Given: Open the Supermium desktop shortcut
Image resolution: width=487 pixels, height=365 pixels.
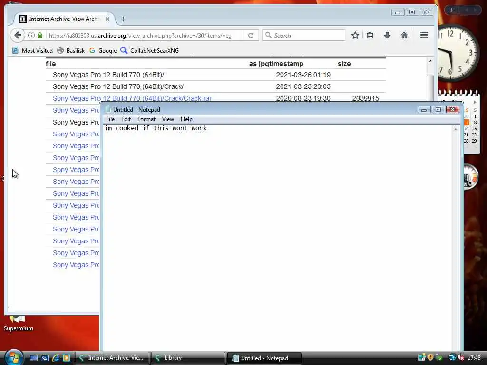Looking at the screenshot, I should coord(18,324).
